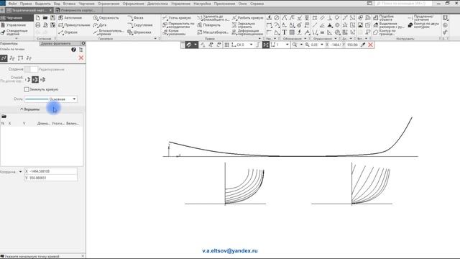The height and width of the screenshot is (259, 460).
Task: Select the Дуга arc tool
Action: point(100,25)
